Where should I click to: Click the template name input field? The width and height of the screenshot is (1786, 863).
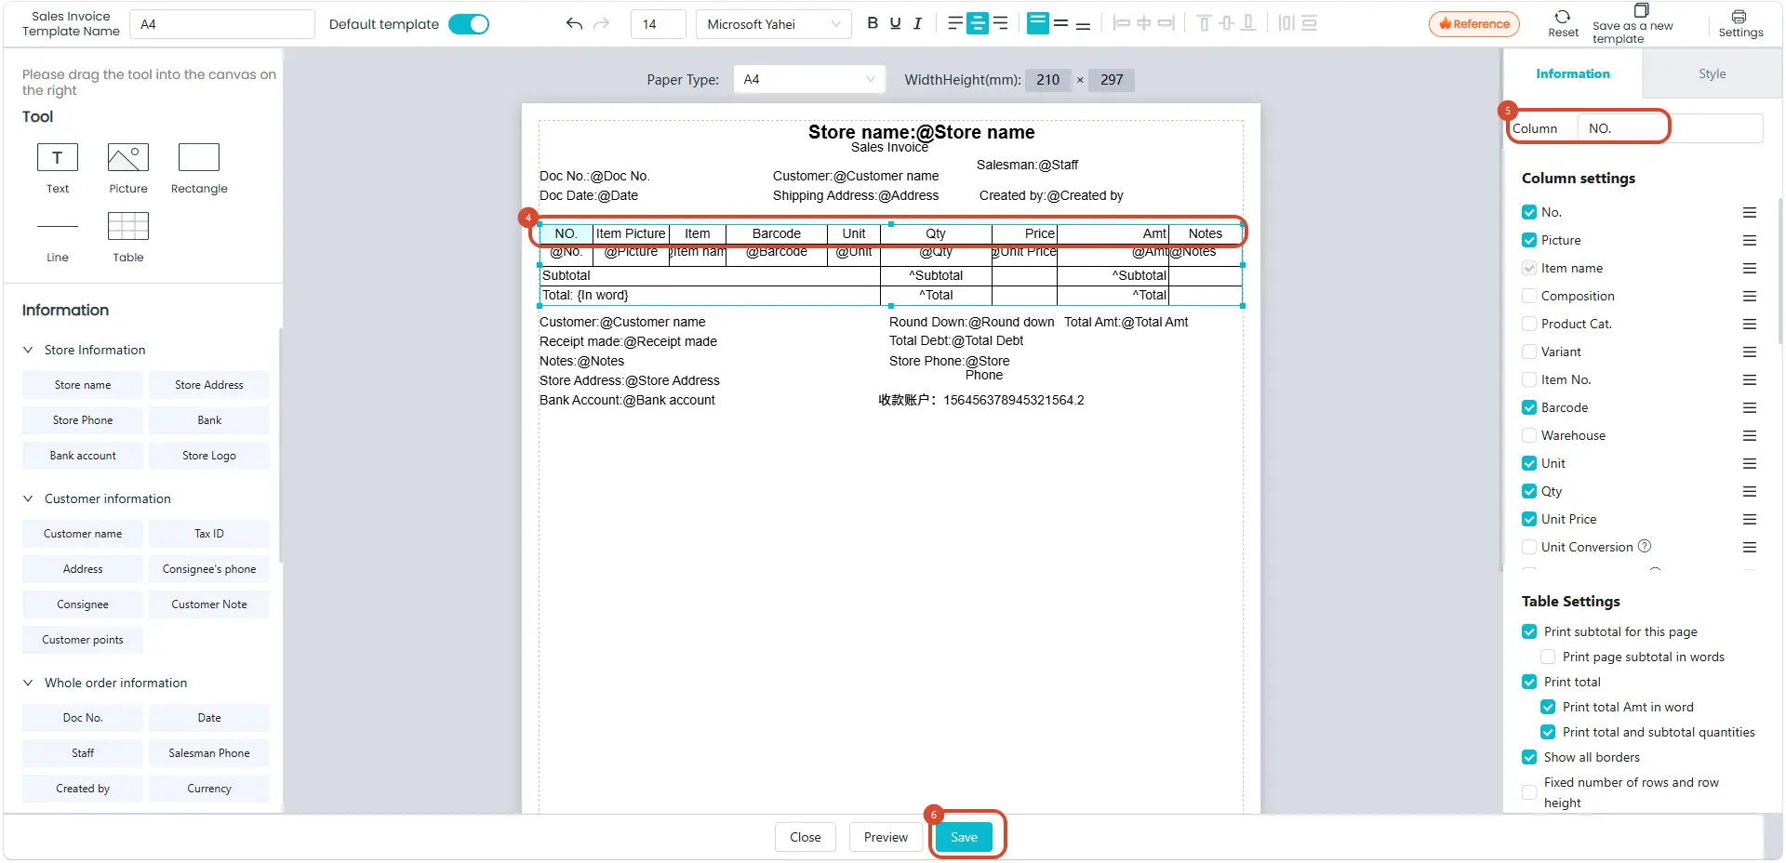pyautogui.click(x=222, y=24)
